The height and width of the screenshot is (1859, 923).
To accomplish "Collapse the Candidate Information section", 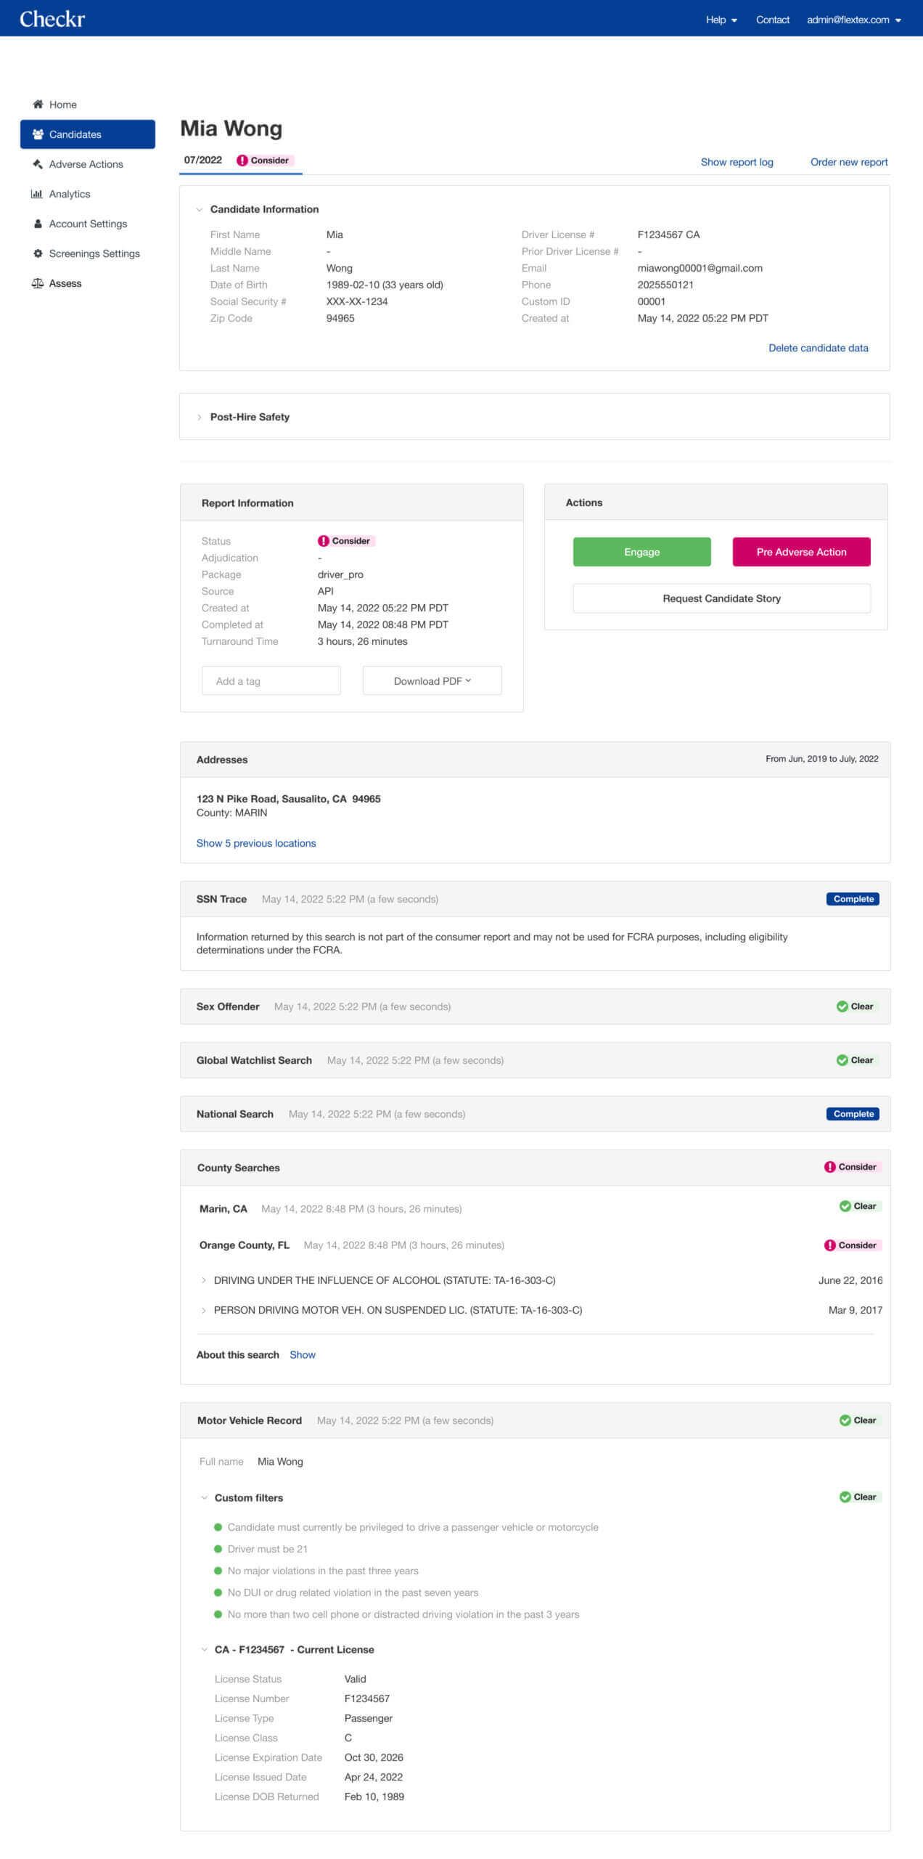I will (x=199, y=210).
